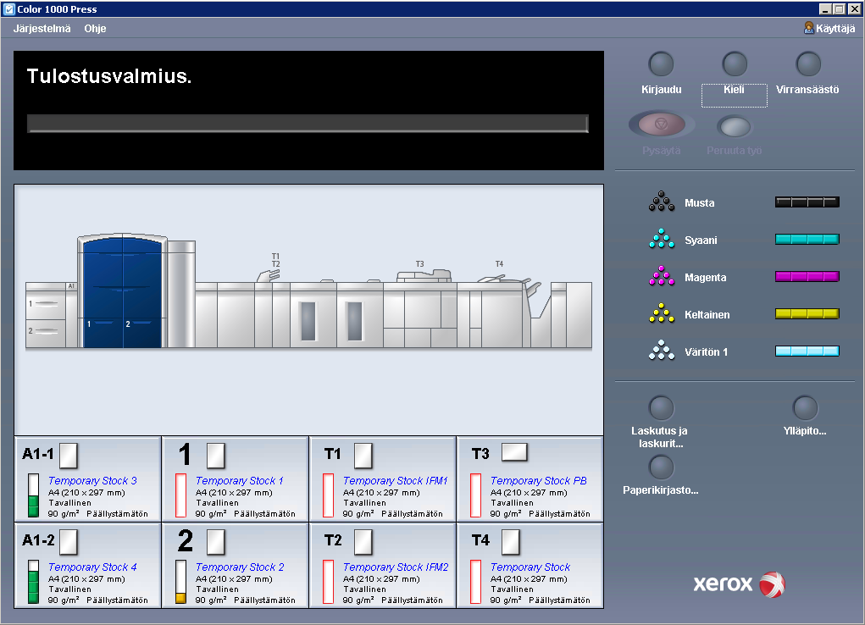Viewport: 865px width, 625px height.
Task: Click the Xerox logo
Action: (x=740, y=584)
